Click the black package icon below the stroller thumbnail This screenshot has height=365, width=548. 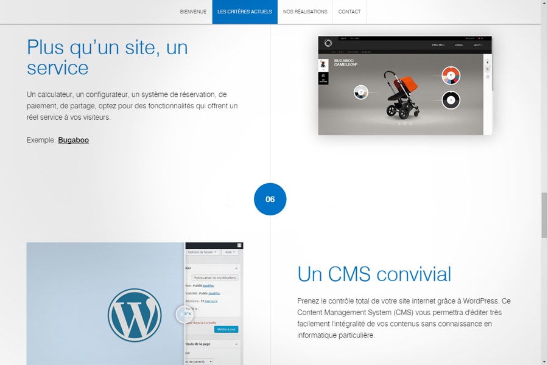click(323, 78)
